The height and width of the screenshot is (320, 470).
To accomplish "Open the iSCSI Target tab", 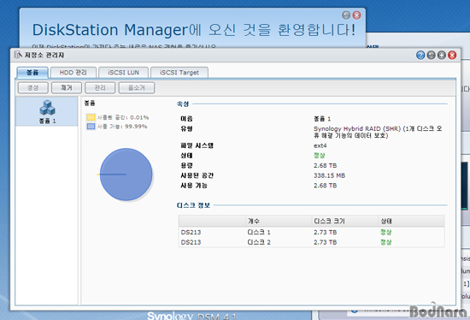I will [179, 73].
